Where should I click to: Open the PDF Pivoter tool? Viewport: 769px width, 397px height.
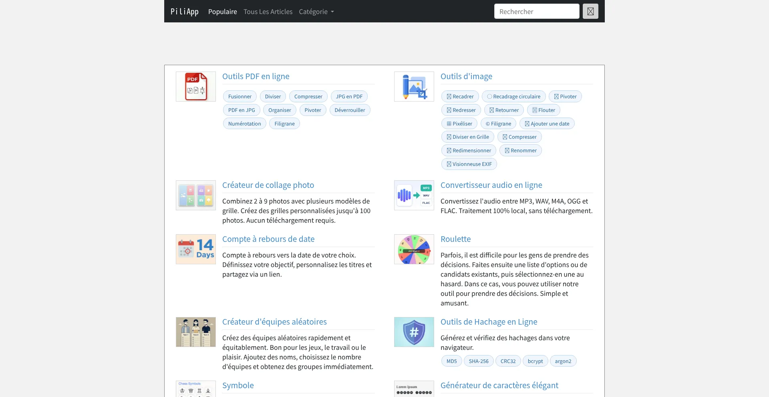click(313, 110)
